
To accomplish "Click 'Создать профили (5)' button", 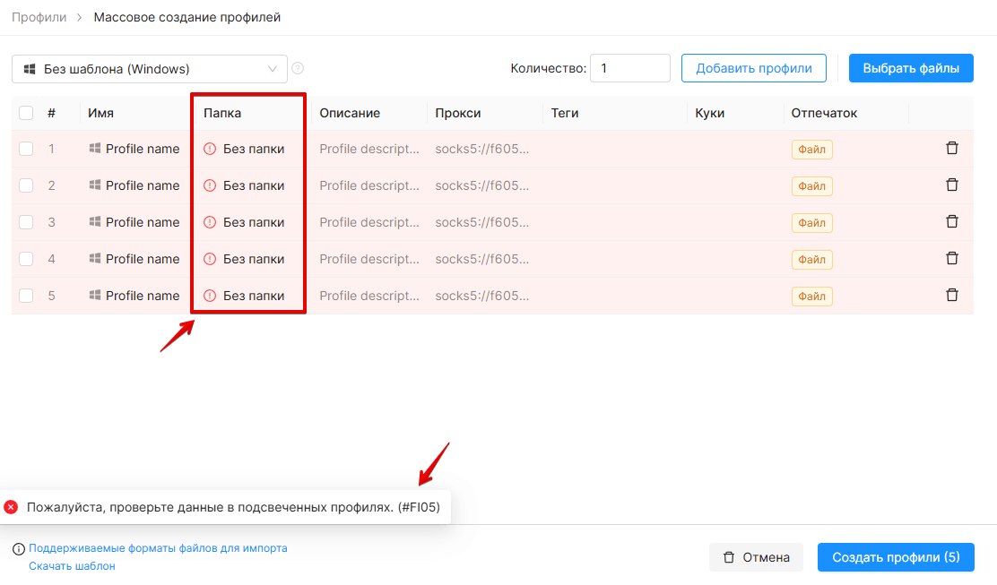I will click(896, 557).
